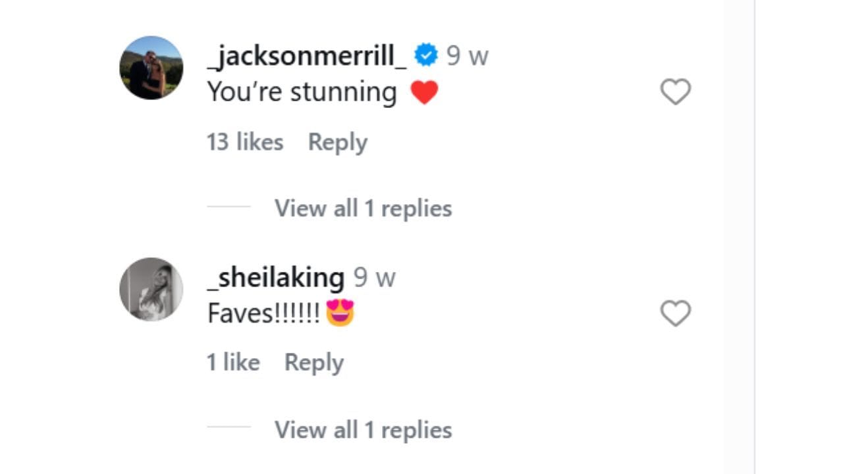Reply to _jacksonmerrill_'s comment
Image resolution: width=843 pixels, height=474 pixels.
(337, 142)
